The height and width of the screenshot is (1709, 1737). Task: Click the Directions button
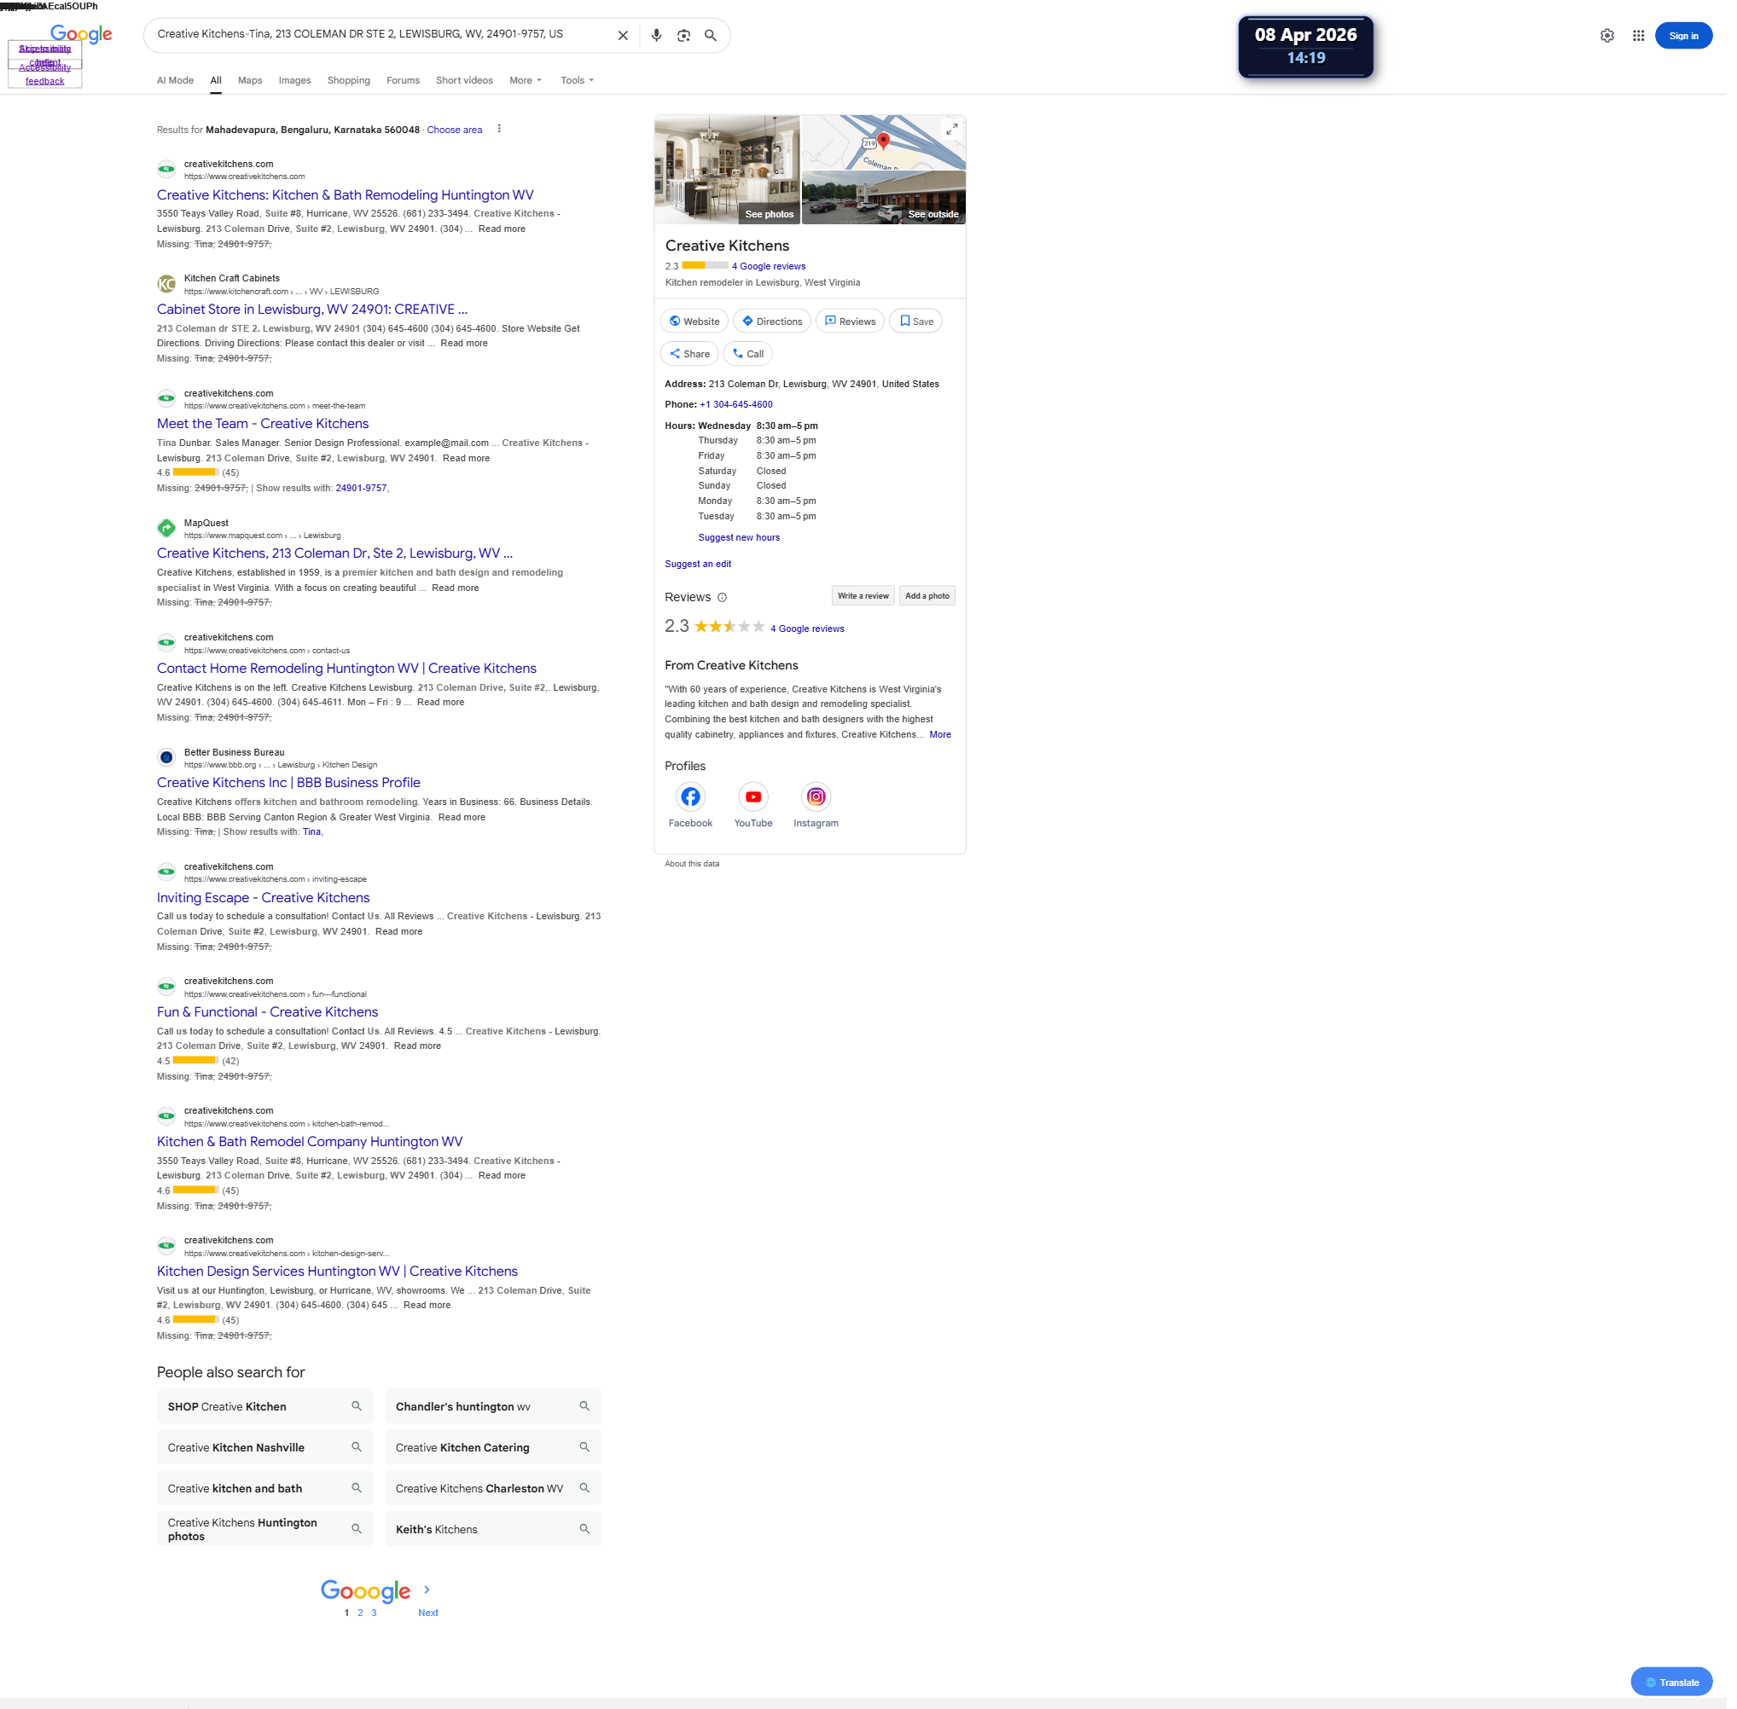pos(771,322)
